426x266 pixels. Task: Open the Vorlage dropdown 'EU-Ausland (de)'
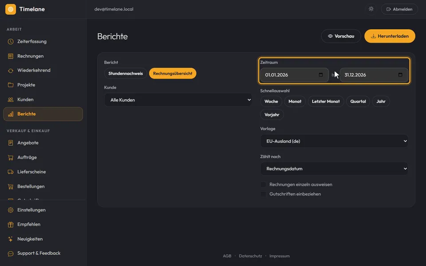click(334, 141)
